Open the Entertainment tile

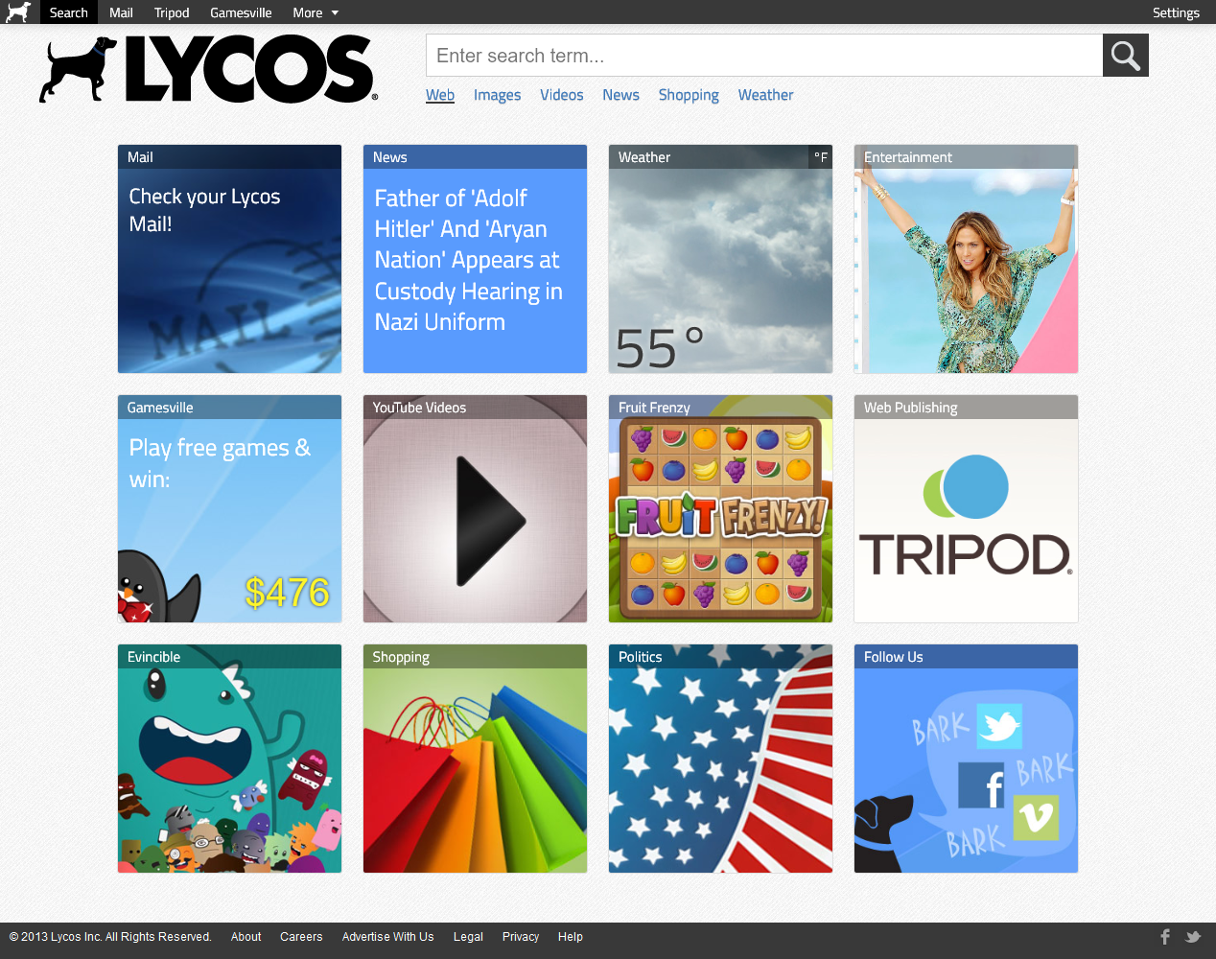966,259
